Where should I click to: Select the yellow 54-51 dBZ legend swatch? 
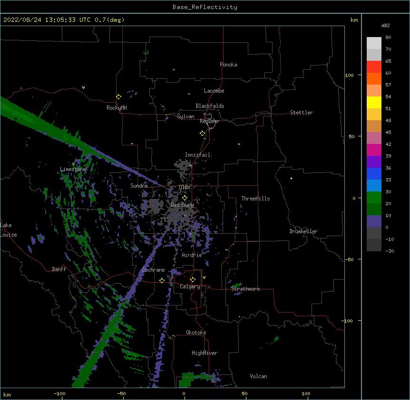coord(374,102)
